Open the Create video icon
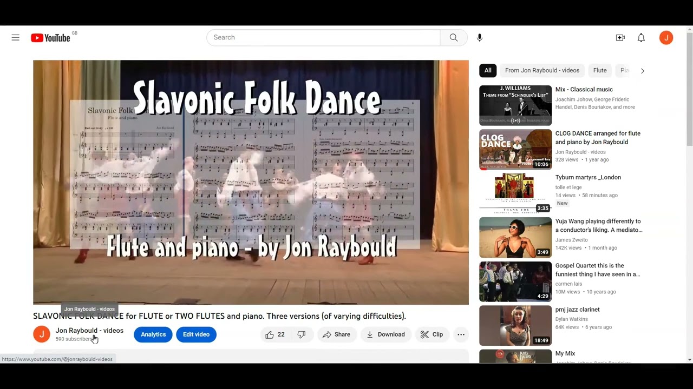The image size is (693, 389). pos(620,37)
